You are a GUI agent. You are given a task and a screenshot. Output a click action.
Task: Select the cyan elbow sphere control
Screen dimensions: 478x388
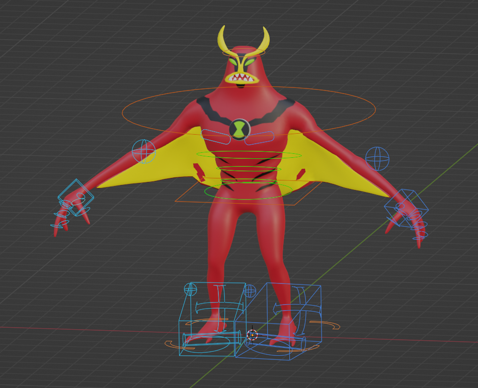(x=143, y=151)
